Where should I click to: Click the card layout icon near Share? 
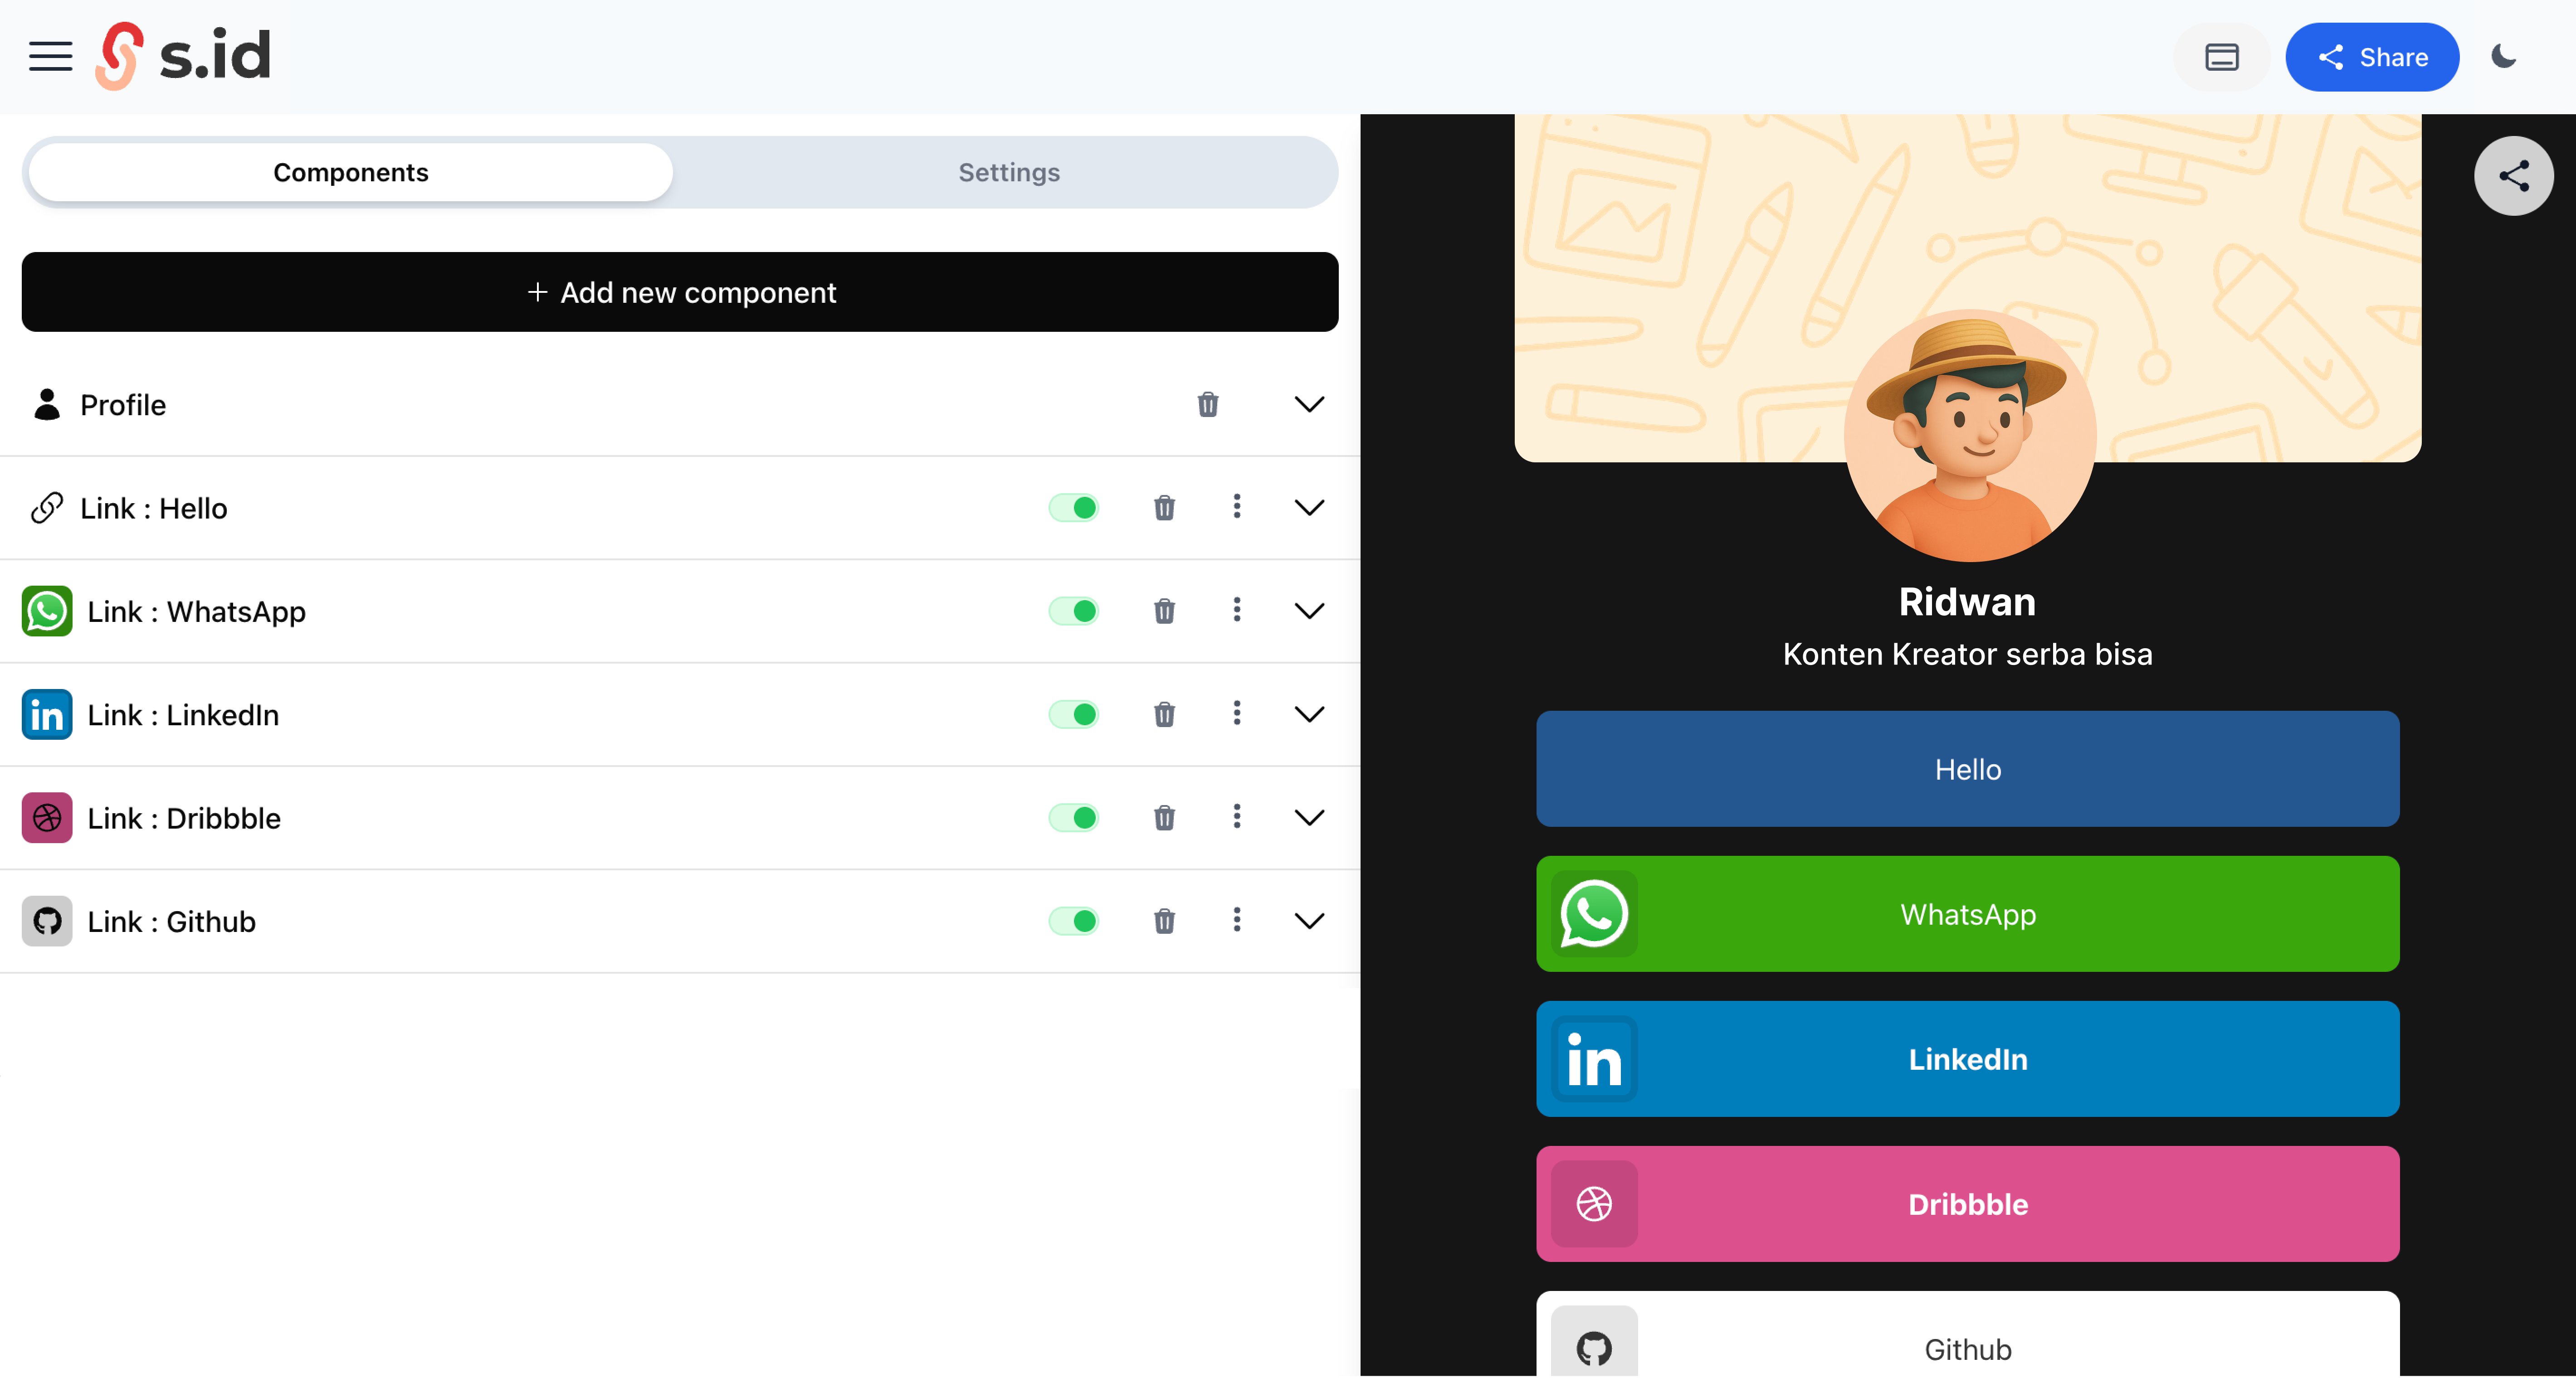point(2221,57)
